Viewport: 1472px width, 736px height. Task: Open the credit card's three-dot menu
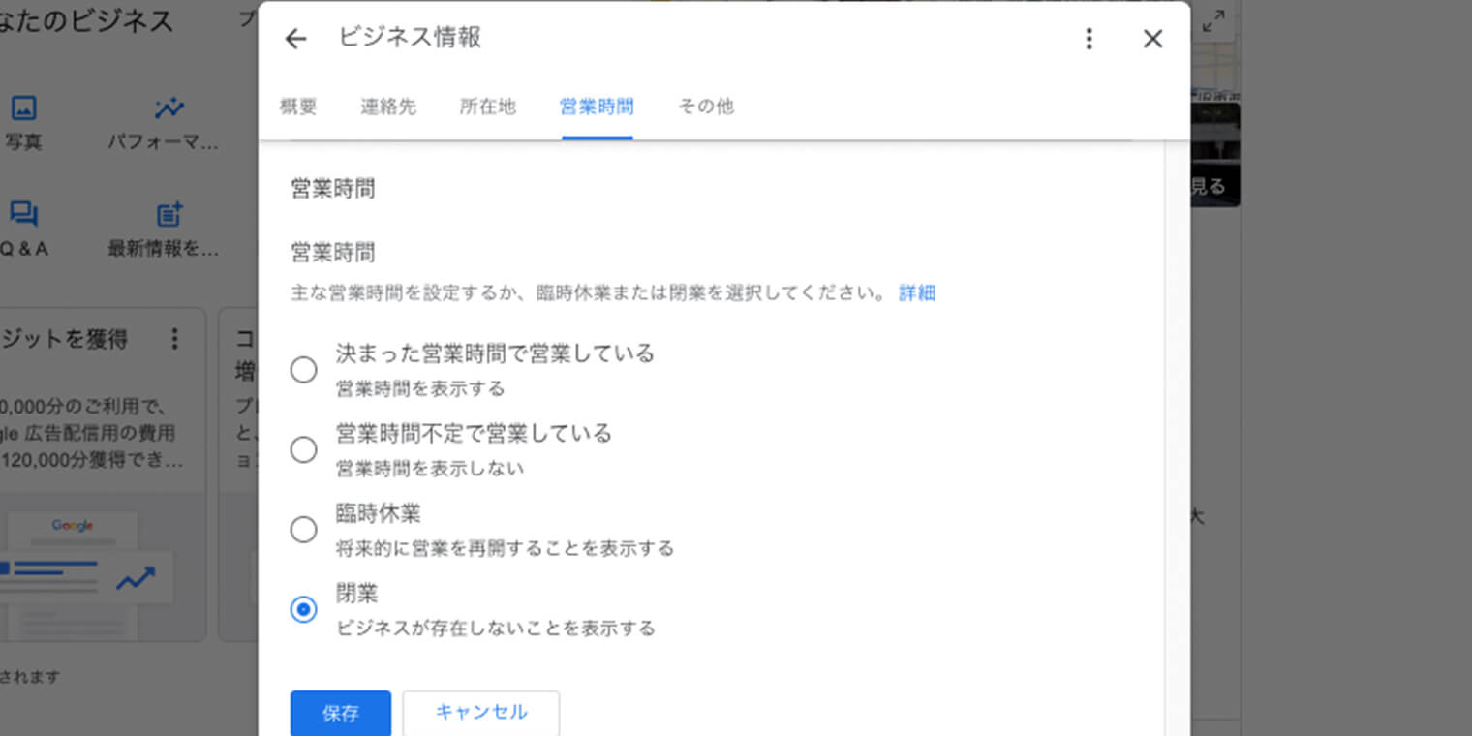[x=174, y=339]
